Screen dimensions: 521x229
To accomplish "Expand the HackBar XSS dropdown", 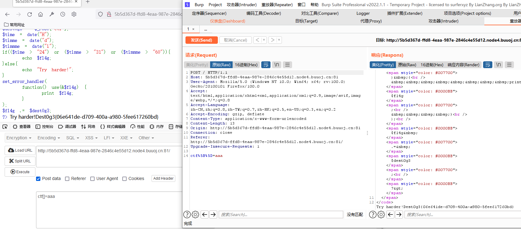I will tap(92, 138).
